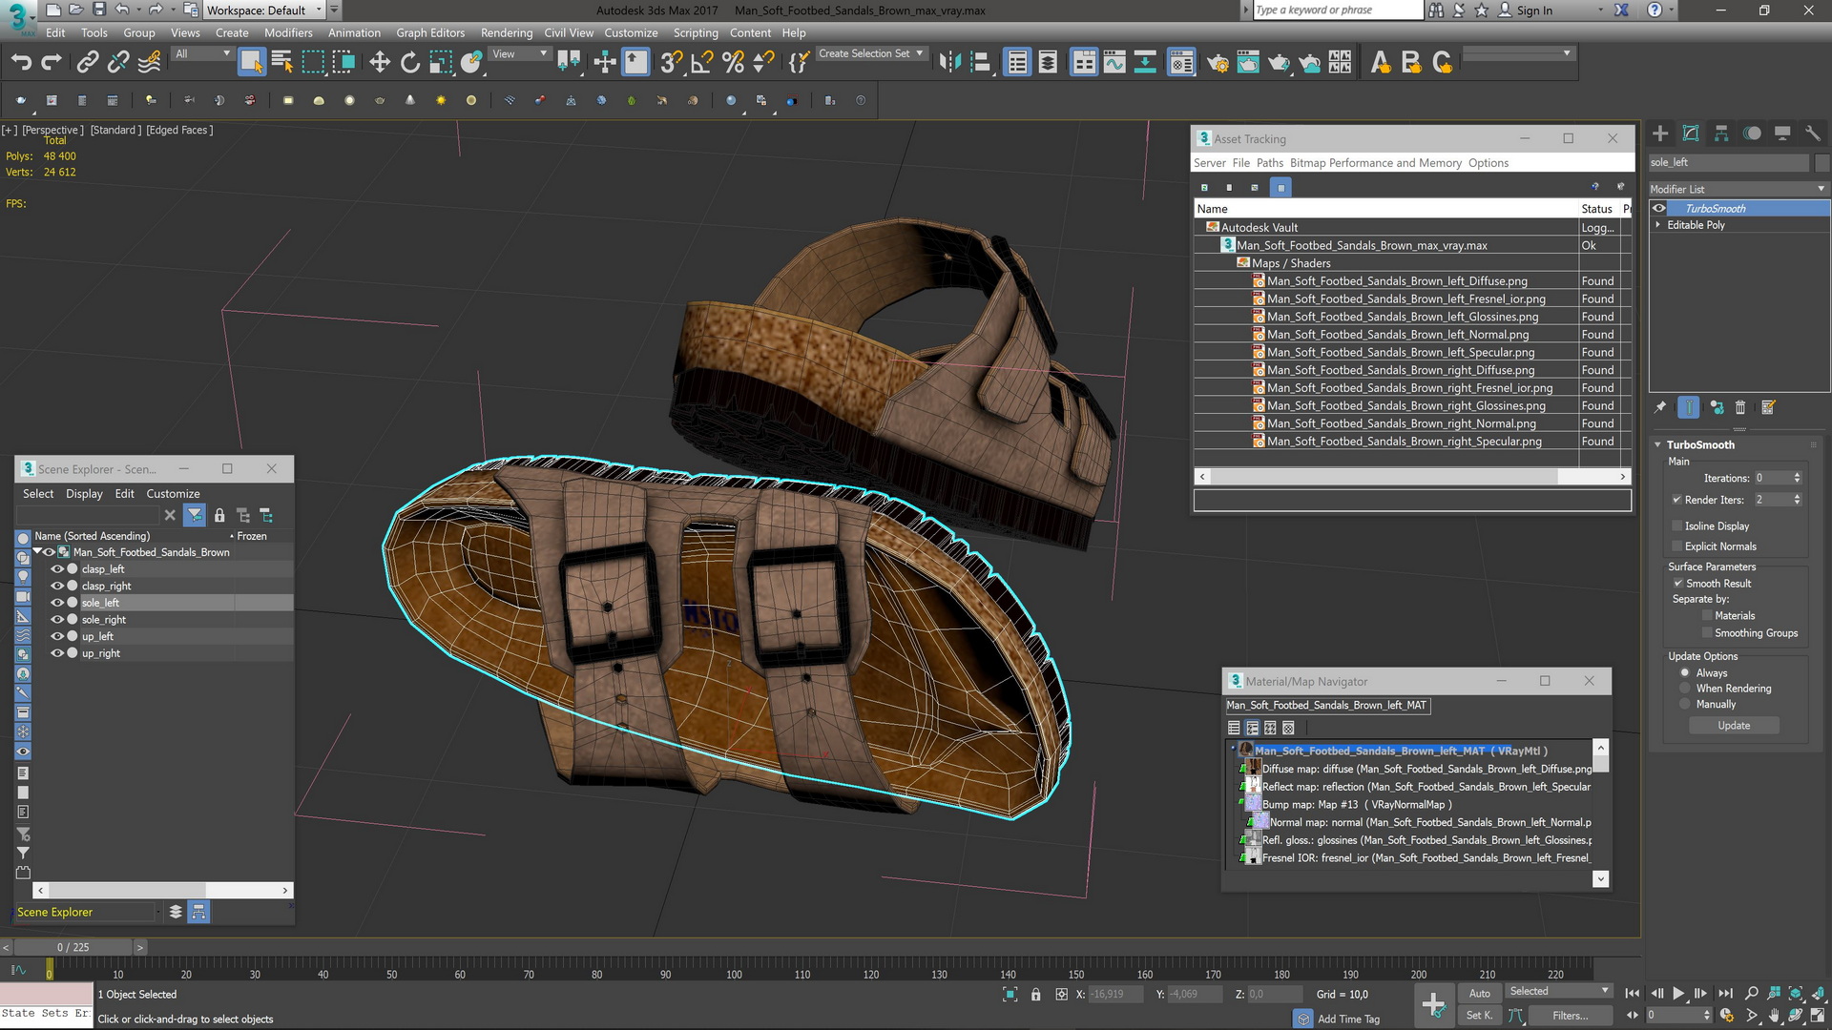
Task: Open the Modifier List dropdown
Action: [1738, 189]
